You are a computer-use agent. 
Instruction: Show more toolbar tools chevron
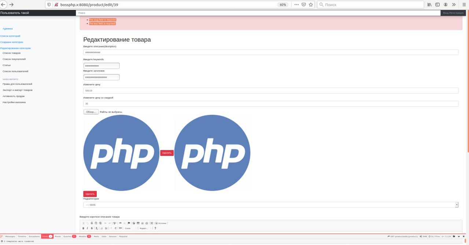click(454, 5)
